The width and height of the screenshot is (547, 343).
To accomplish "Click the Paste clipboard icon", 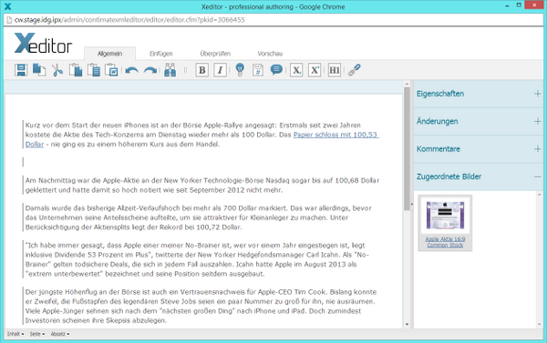I will pos(76,70).
